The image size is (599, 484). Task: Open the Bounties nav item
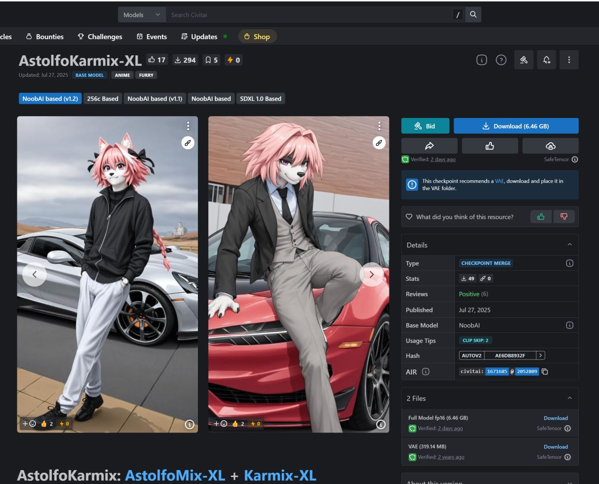(x=45, y=37)
